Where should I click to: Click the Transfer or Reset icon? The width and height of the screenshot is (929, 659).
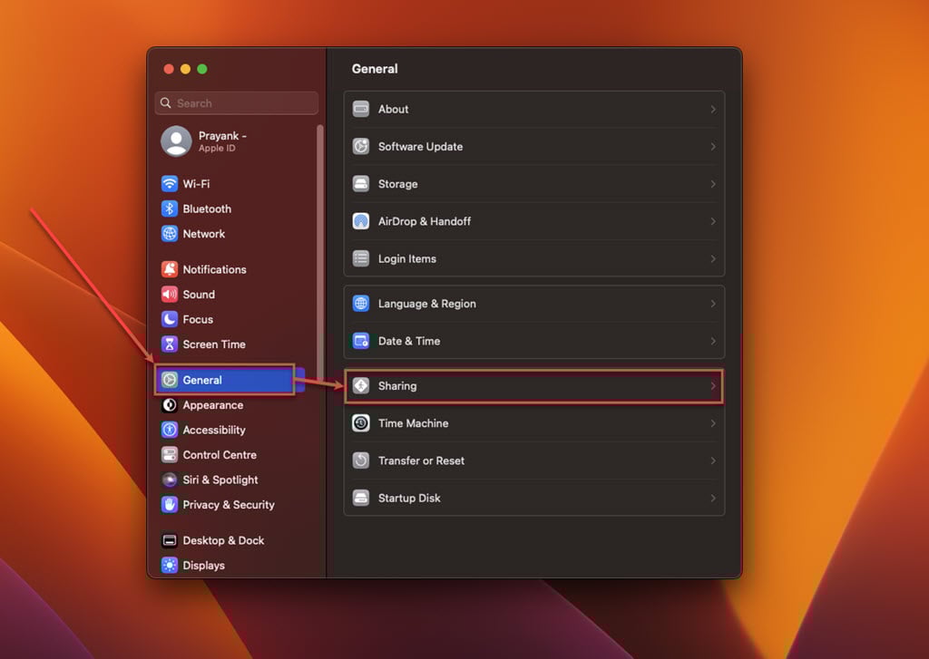(361, 460)
